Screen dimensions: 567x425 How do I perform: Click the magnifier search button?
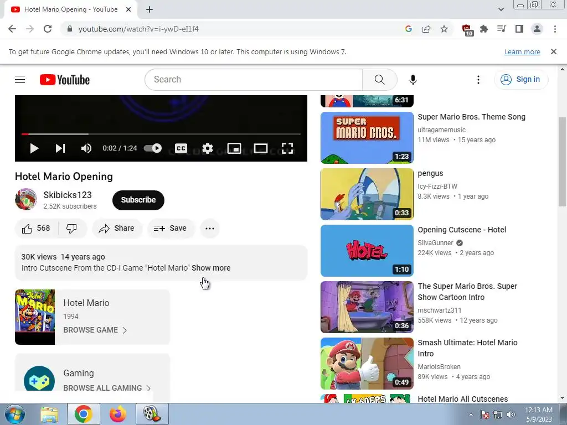380,80
